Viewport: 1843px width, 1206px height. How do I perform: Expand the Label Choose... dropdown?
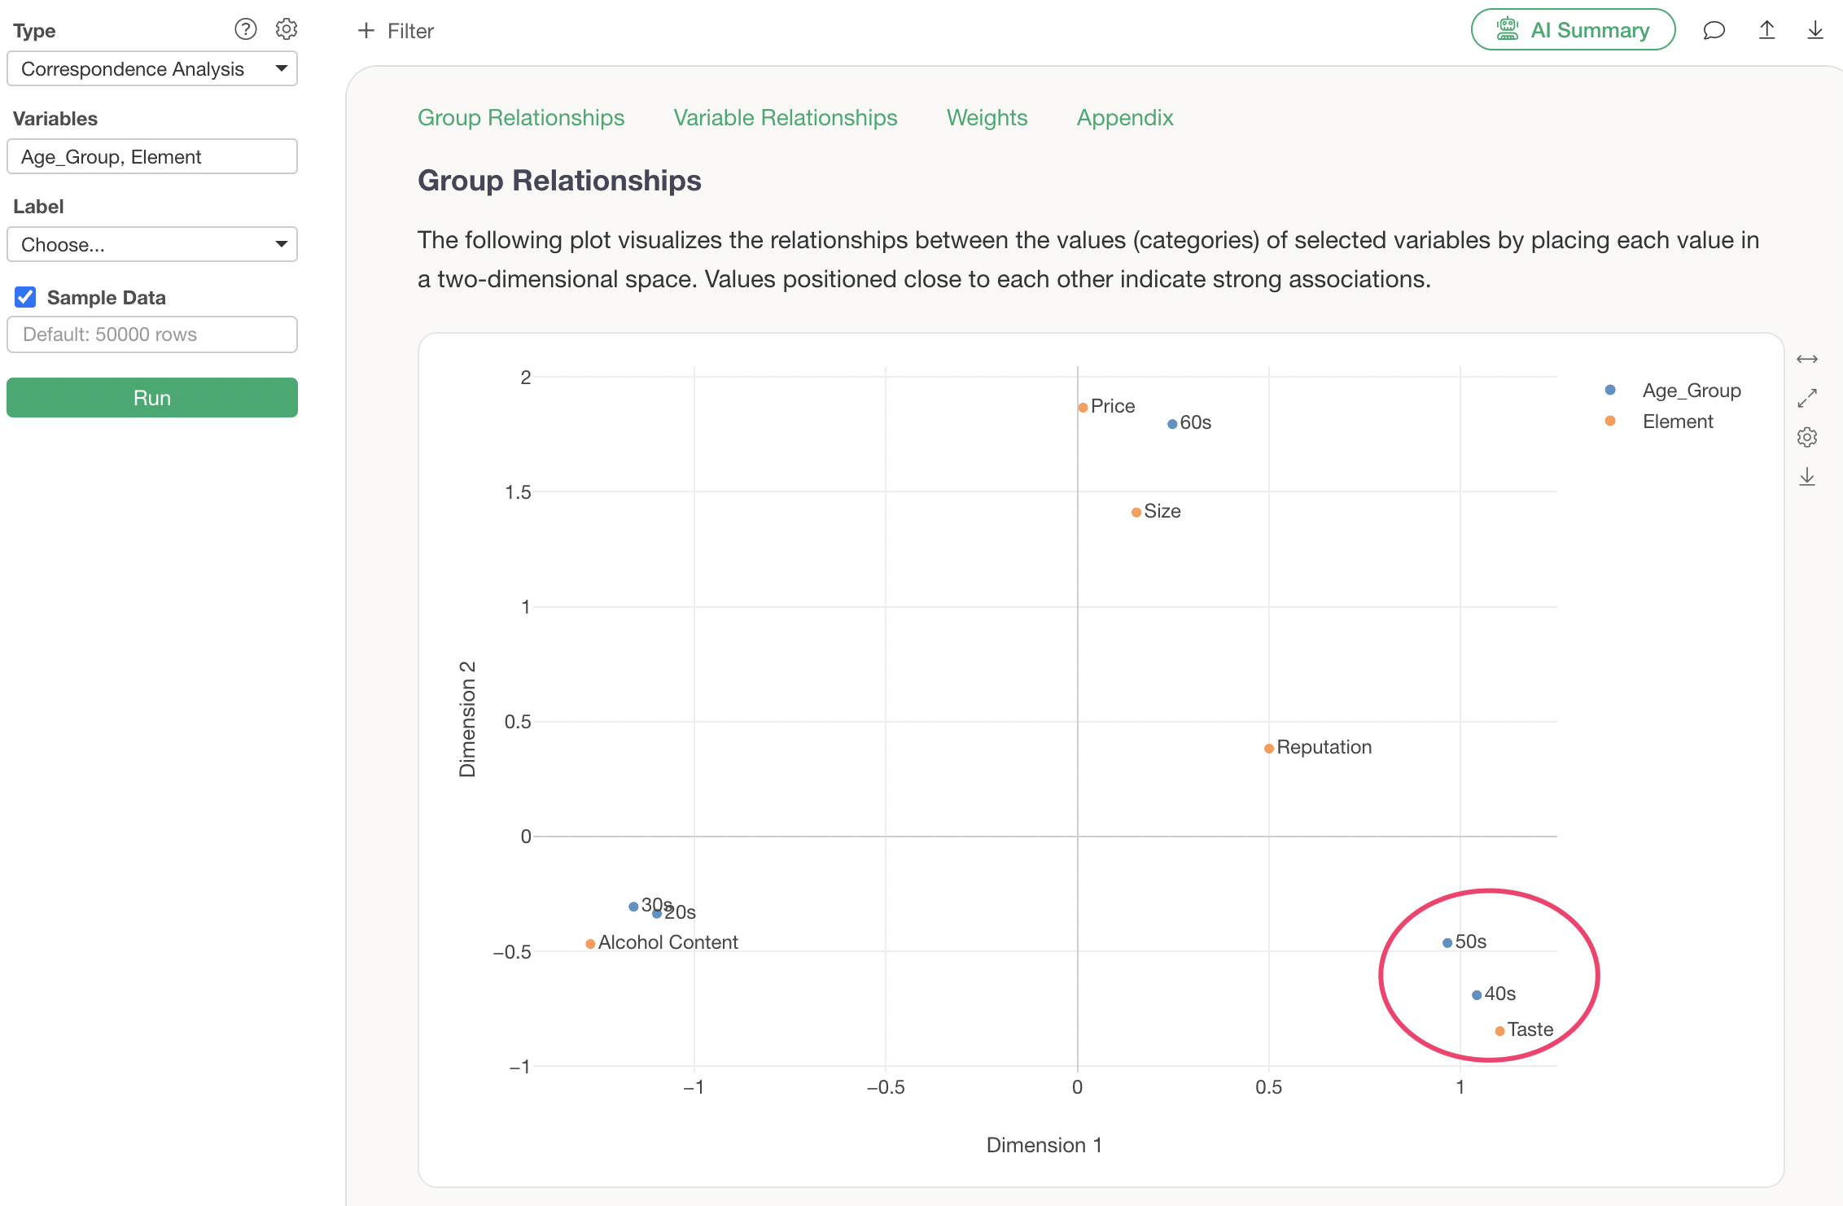coord(152,245)
